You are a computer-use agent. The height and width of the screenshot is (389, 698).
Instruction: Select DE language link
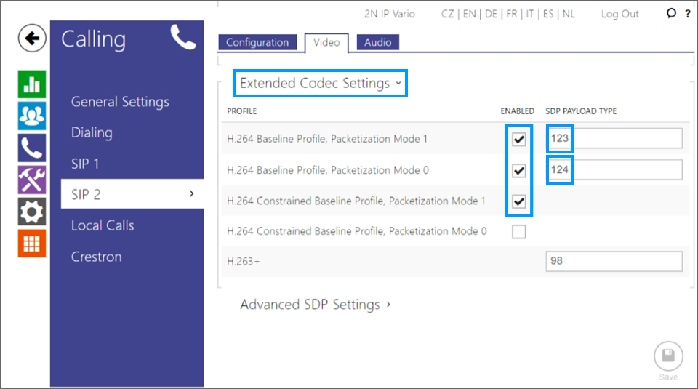click(x=491, y=14)
